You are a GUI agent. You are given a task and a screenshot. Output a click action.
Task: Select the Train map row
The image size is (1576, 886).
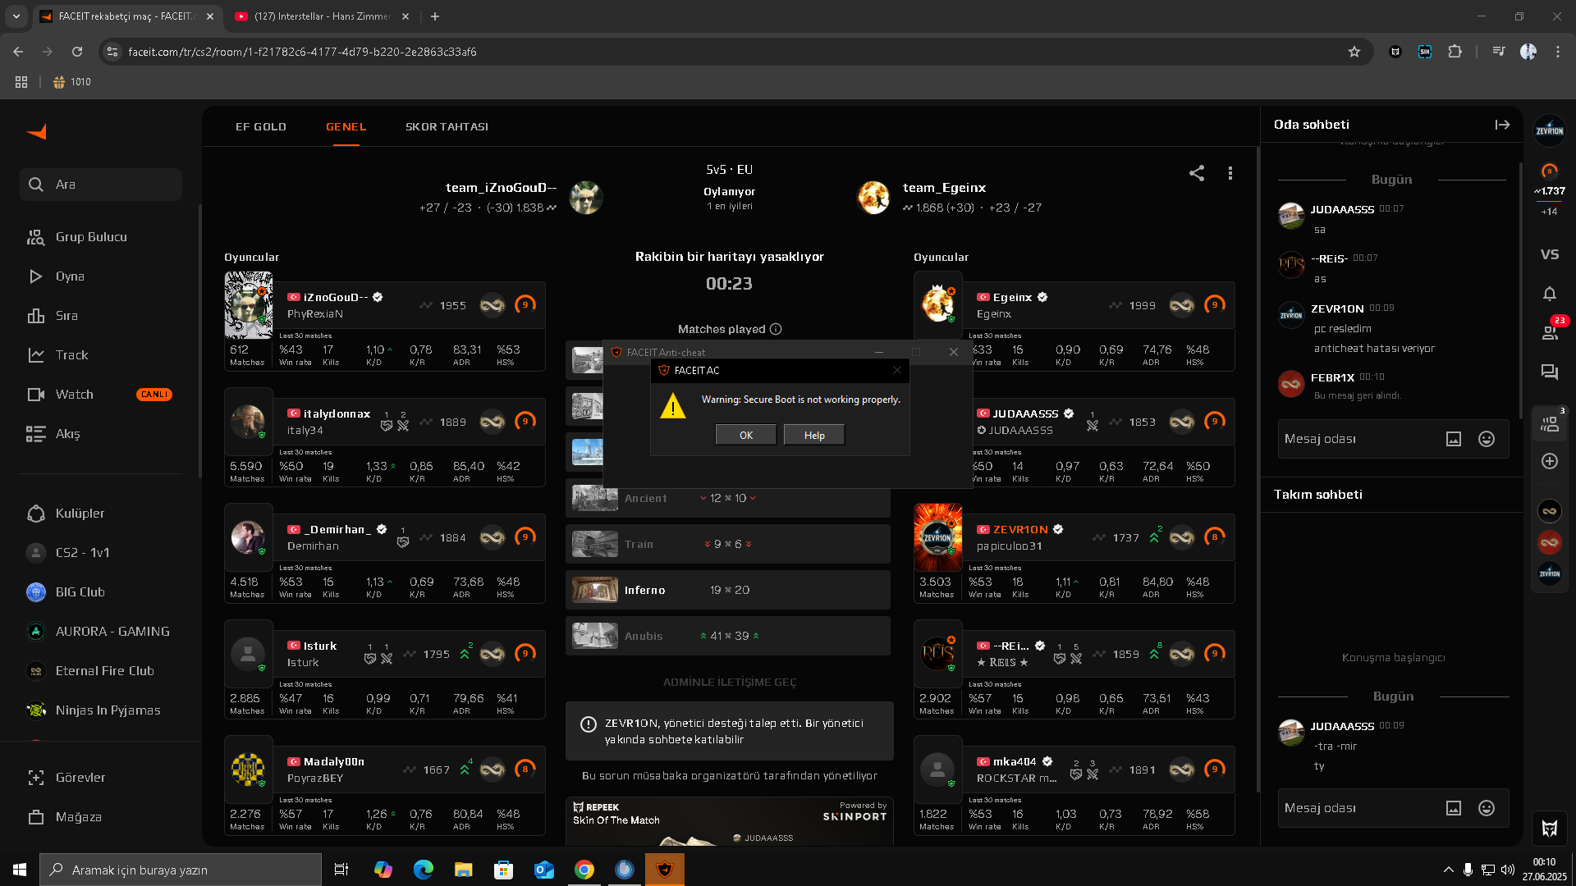(728, 544)
